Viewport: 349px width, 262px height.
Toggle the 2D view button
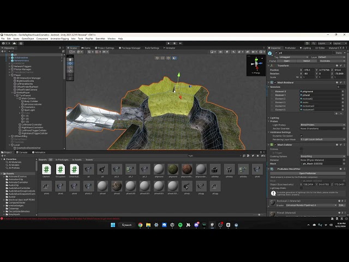[220, 52]
